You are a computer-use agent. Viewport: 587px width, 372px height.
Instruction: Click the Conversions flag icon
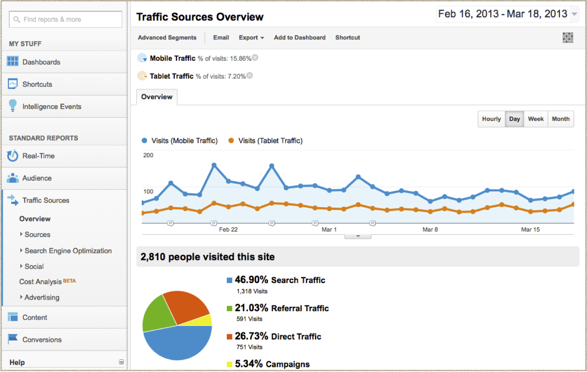point(13,339)
